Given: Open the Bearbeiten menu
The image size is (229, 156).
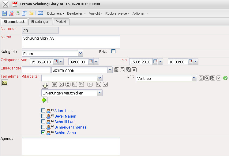Looking at the screenshot, I should point(76,13).
